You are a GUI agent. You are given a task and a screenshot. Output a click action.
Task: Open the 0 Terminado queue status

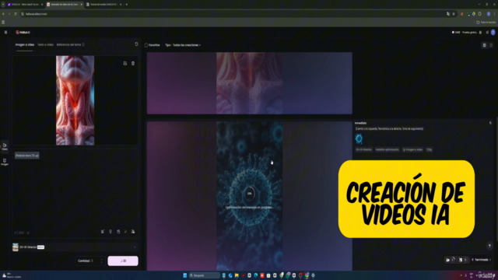pos(481,260)
